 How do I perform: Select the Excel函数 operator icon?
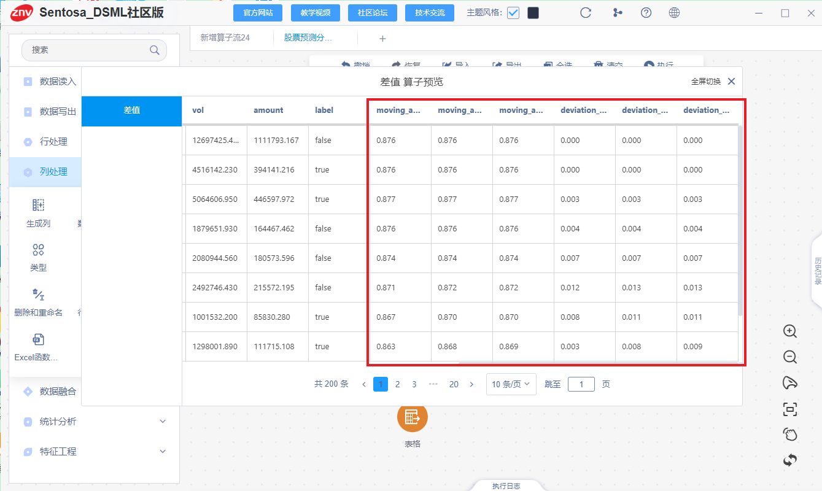[x=38, y=339]
